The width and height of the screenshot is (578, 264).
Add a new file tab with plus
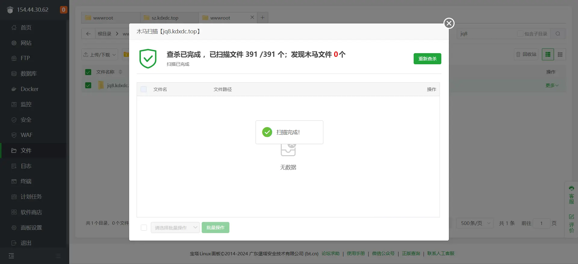point(263,18)
